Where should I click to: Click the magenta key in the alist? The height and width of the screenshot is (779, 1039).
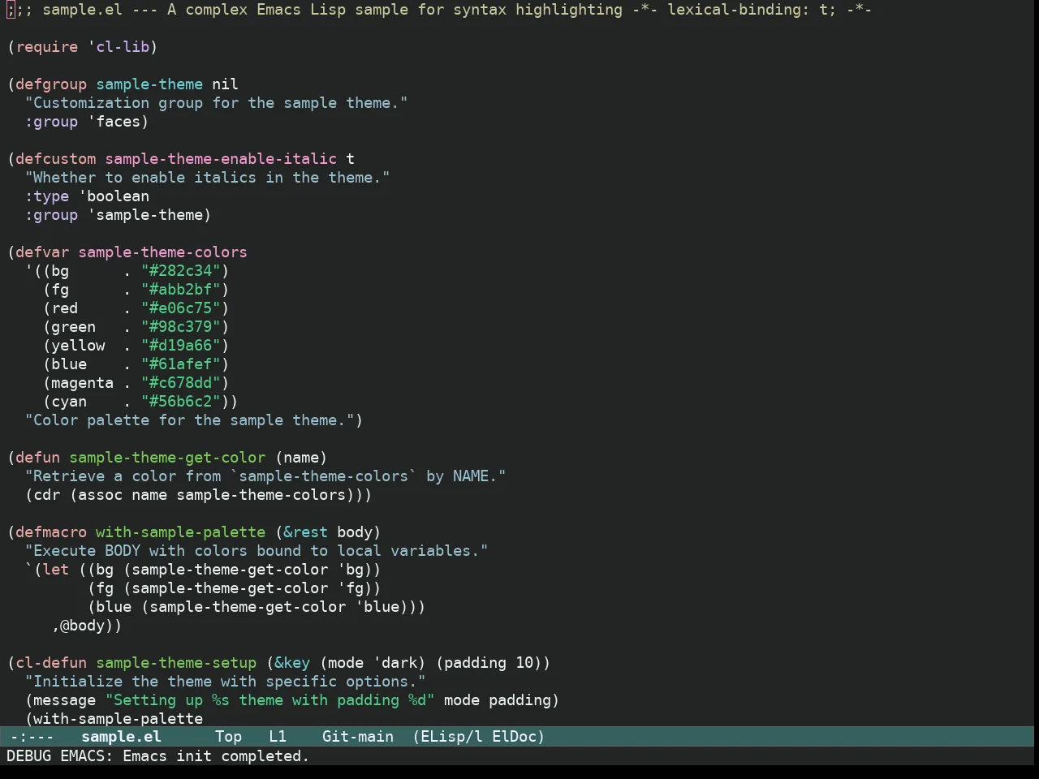(x=83, y=383)
